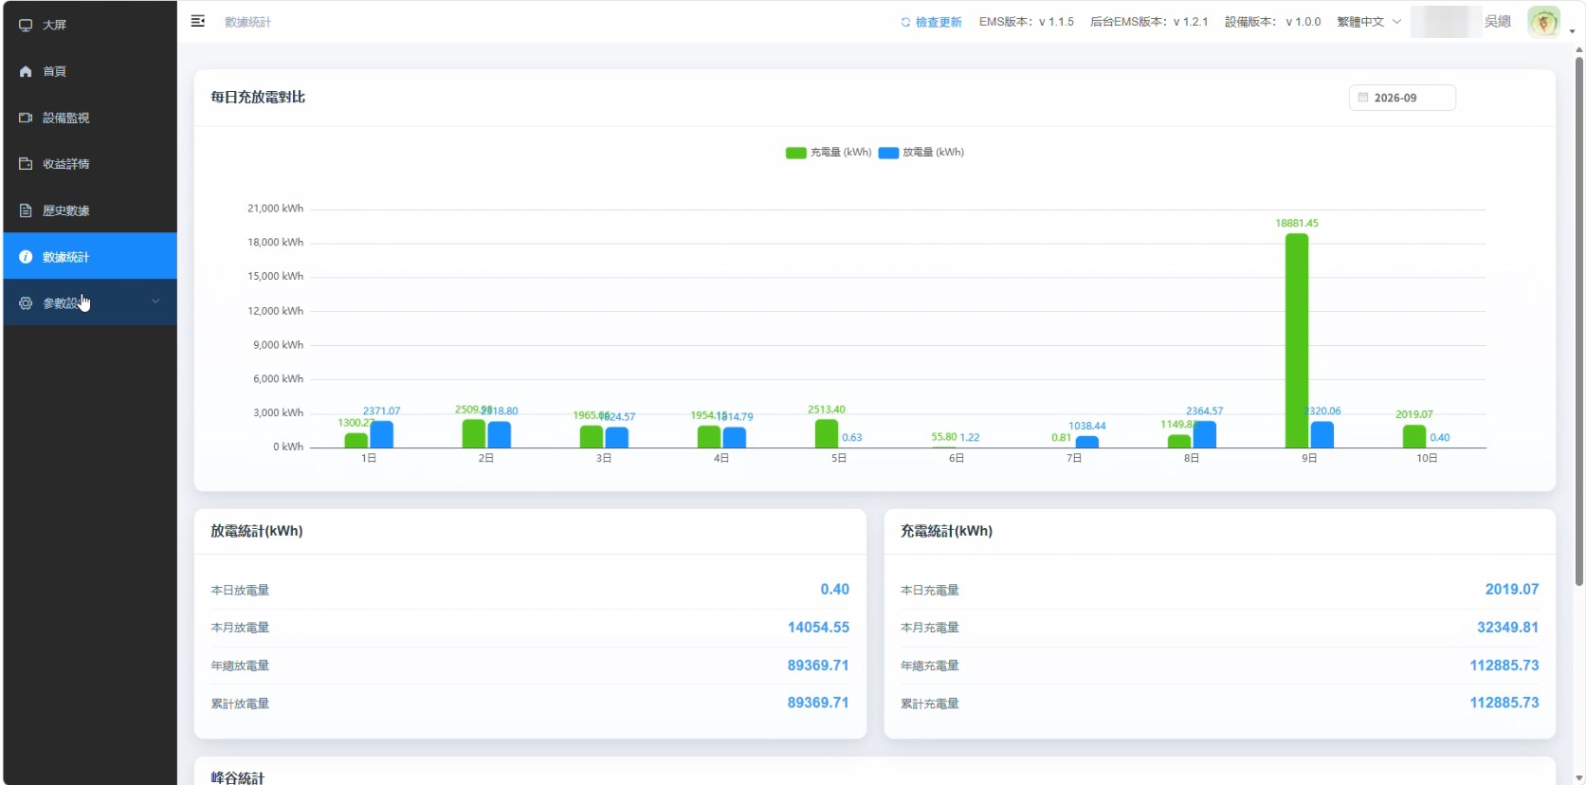Open the 2026-09 month picker field
The image size is (1586, 785).
[1402, 98]
